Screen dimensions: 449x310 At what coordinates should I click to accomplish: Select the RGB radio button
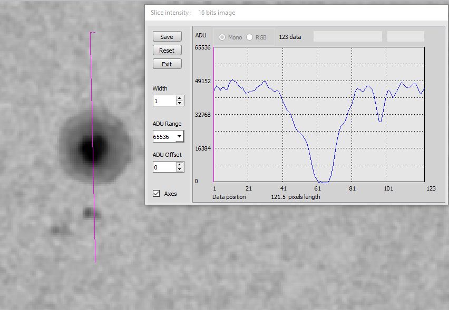pyautogui.click(x=250, y=37)
